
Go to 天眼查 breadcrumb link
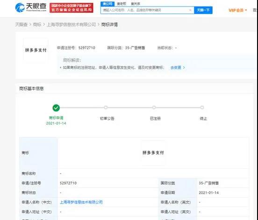[x=21, y=24]
